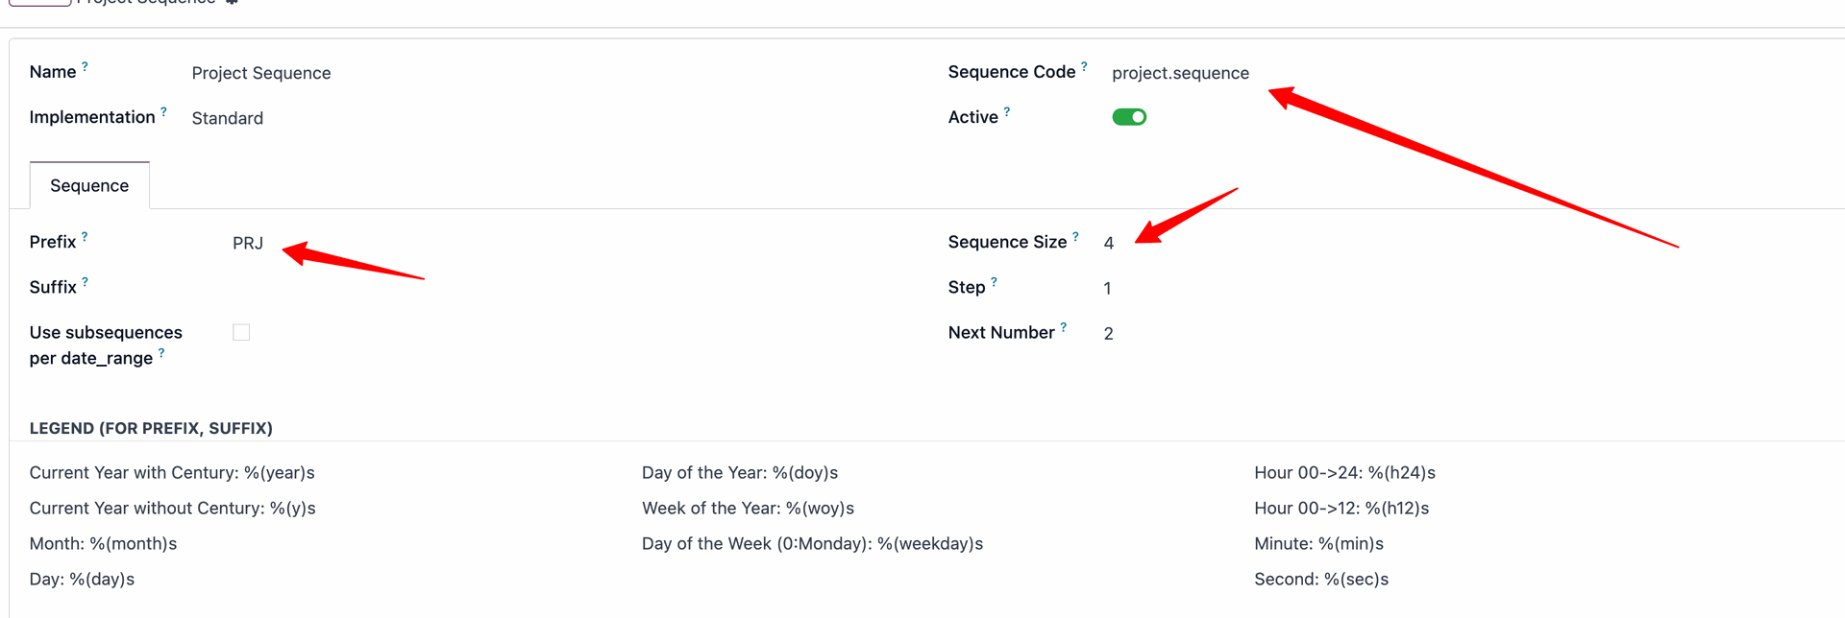This screenshot has height=618, width=1845.
Task: Edit the Next Number value 2
Action: pos(1109,333)
